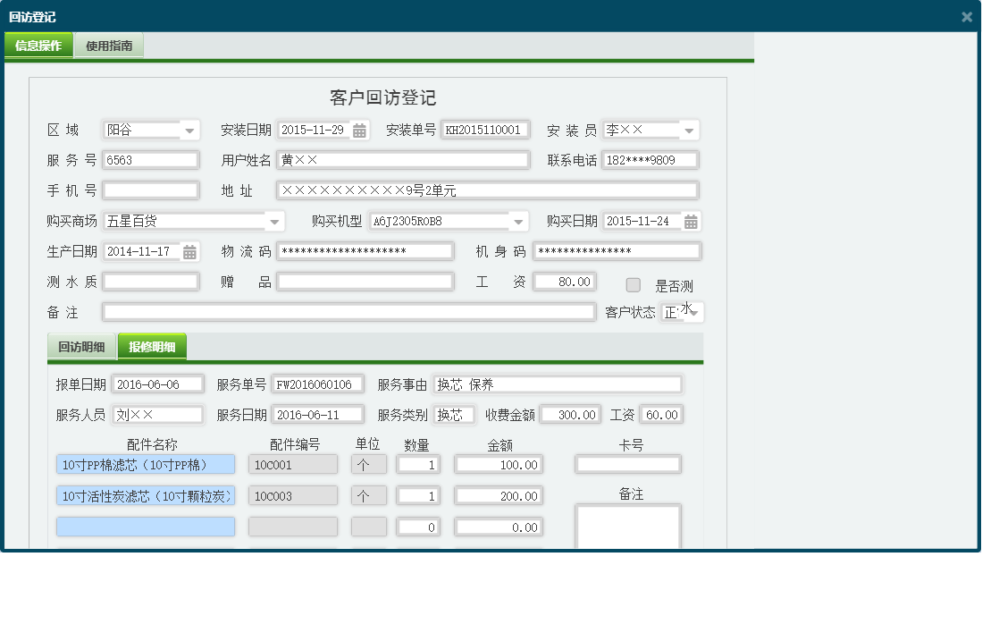Click the 手机号 input field
Image resolution: width=982 pixels, height=641 pixels.
pyautogui.click(x=150, y=190)
